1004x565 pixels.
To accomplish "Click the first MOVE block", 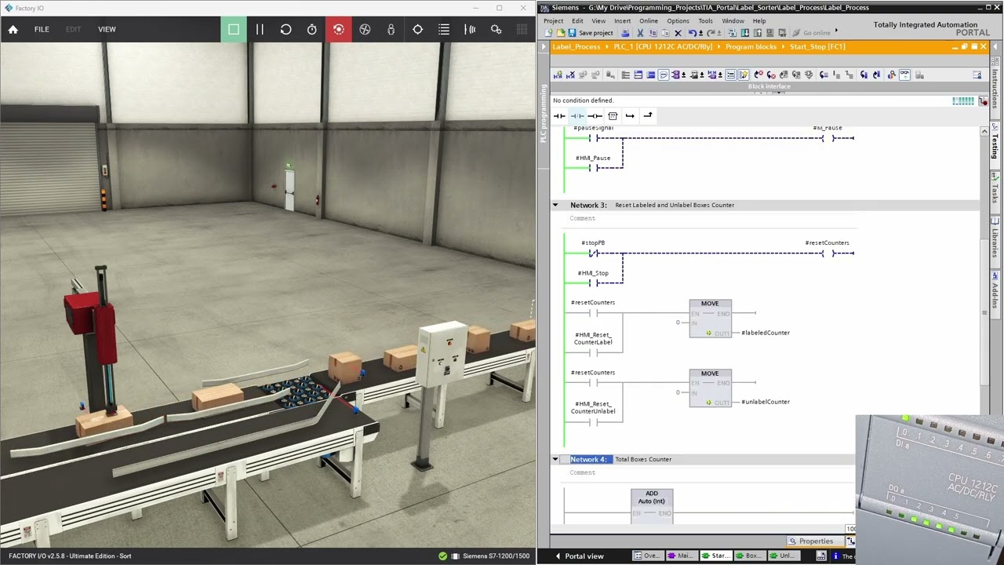I will click(x=710, y=319).
